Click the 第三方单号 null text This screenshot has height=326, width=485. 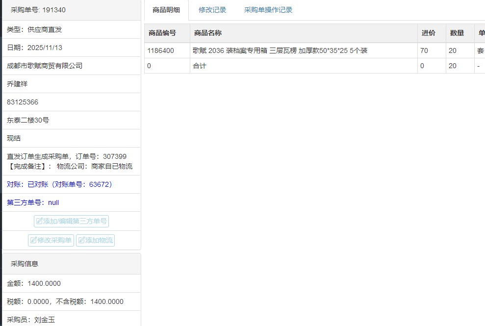[33, 202]
